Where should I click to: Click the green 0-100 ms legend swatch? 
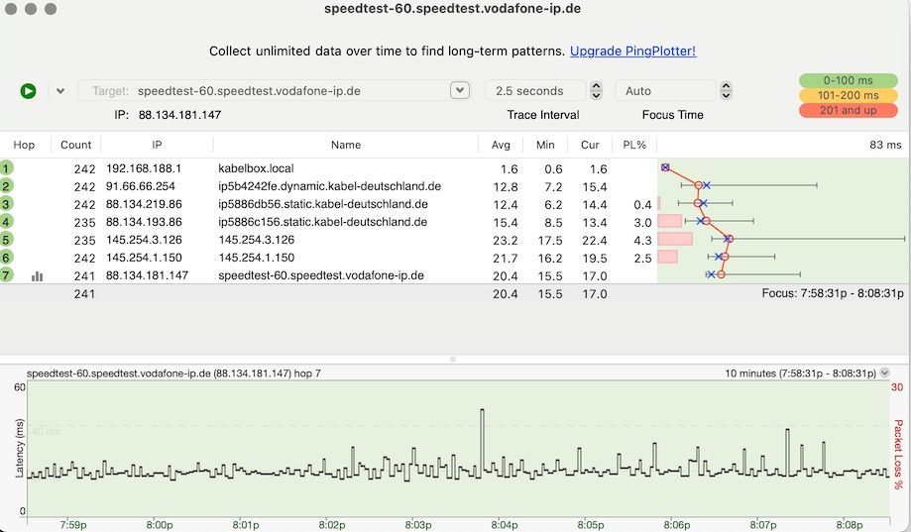click(x=848, y=80)
